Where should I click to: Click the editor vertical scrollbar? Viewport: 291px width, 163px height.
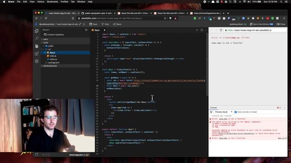point(207,65)
